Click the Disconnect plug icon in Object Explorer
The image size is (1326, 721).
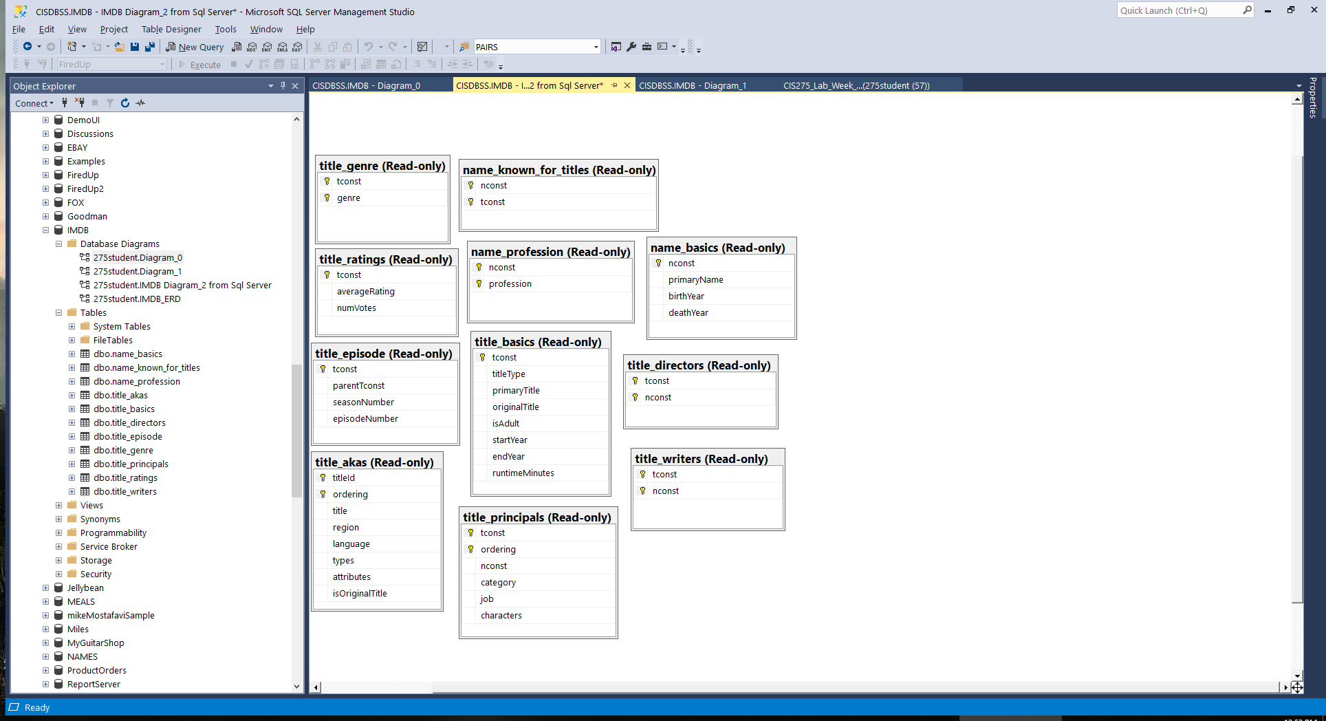point(80,103)
